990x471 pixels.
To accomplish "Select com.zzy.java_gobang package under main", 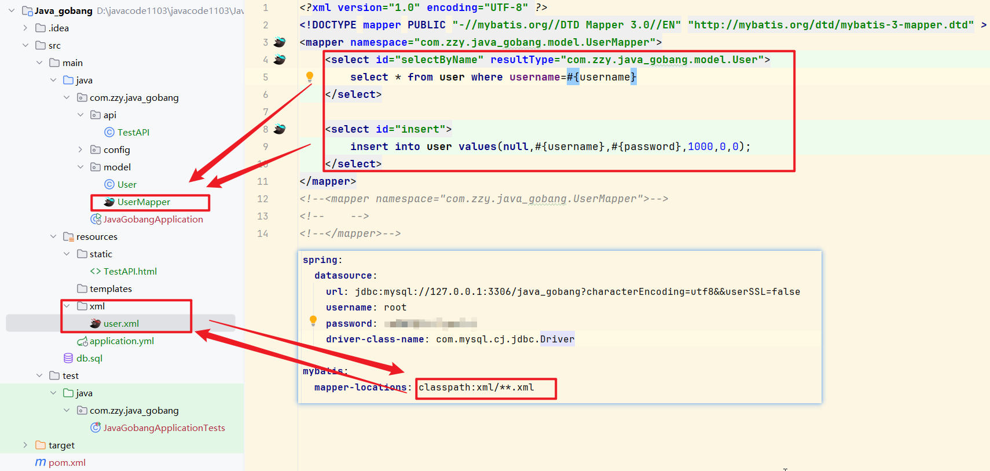I will coord(134,97).
